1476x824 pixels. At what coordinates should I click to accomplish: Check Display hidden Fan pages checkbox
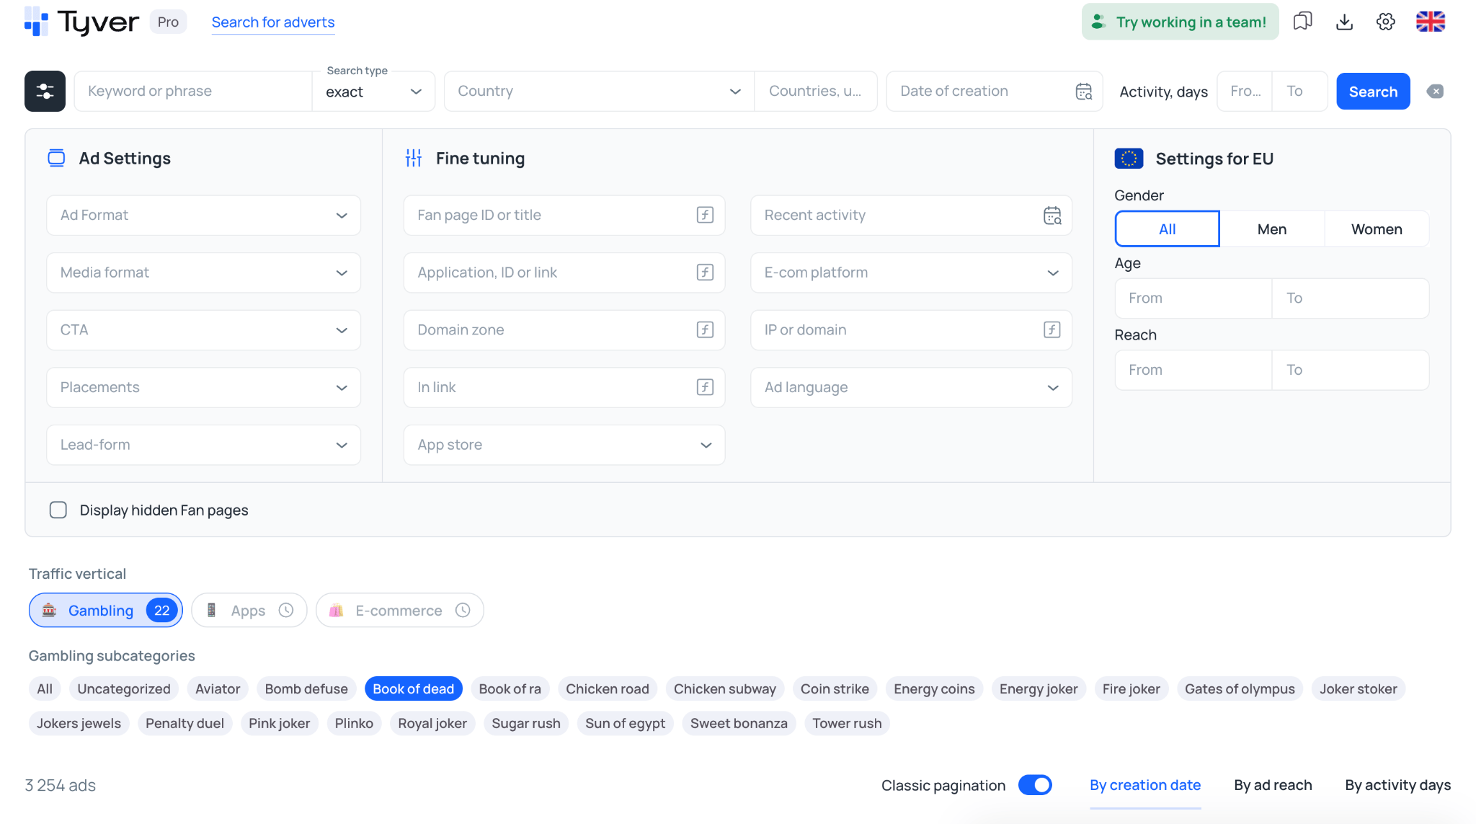pyautogui.click(x=58, y=510)
